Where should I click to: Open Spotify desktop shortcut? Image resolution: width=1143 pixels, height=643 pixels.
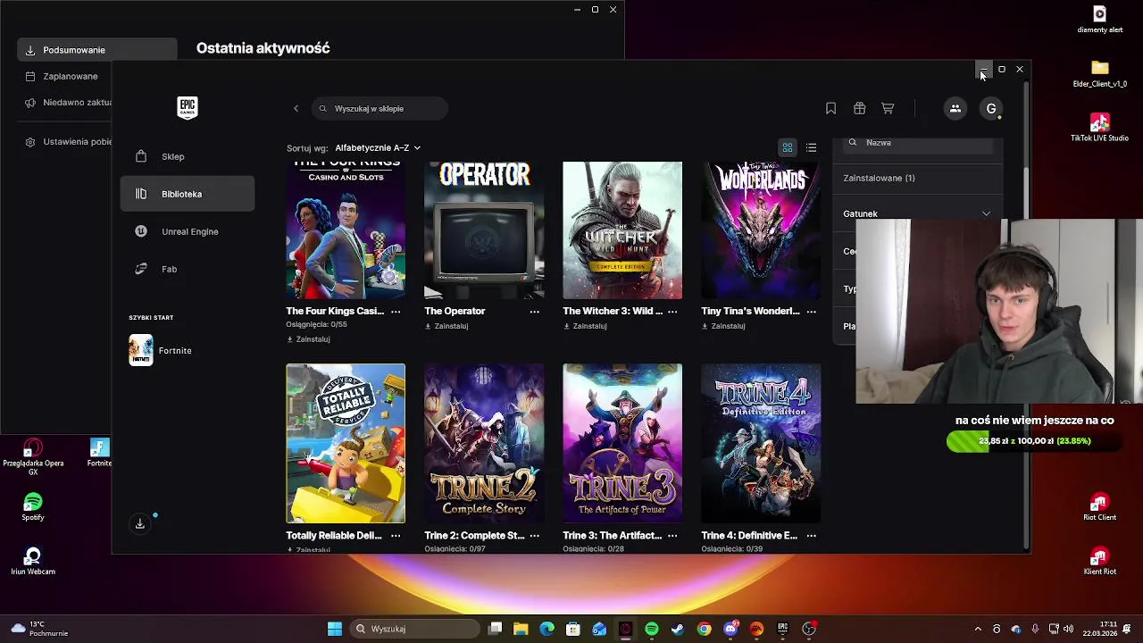coord(33,506)
